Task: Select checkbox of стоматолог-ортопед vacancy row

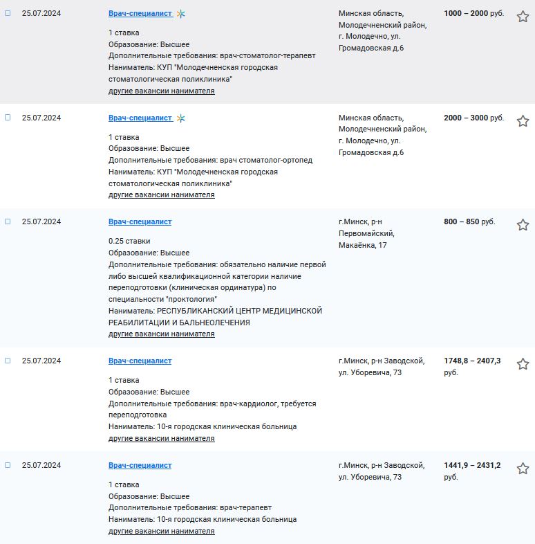Action: point(8,117)
